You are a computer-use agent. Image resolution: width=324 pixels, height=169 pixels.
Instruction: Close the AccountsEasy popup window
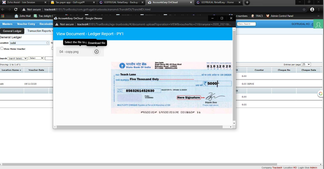[x=231, y=18]
